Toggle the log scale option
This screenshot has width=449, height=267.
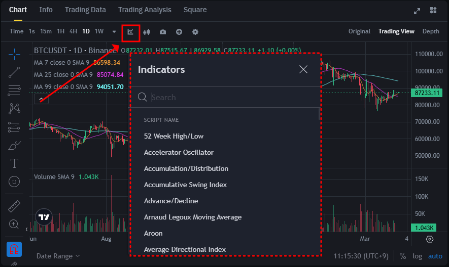[x=417, y=256]
